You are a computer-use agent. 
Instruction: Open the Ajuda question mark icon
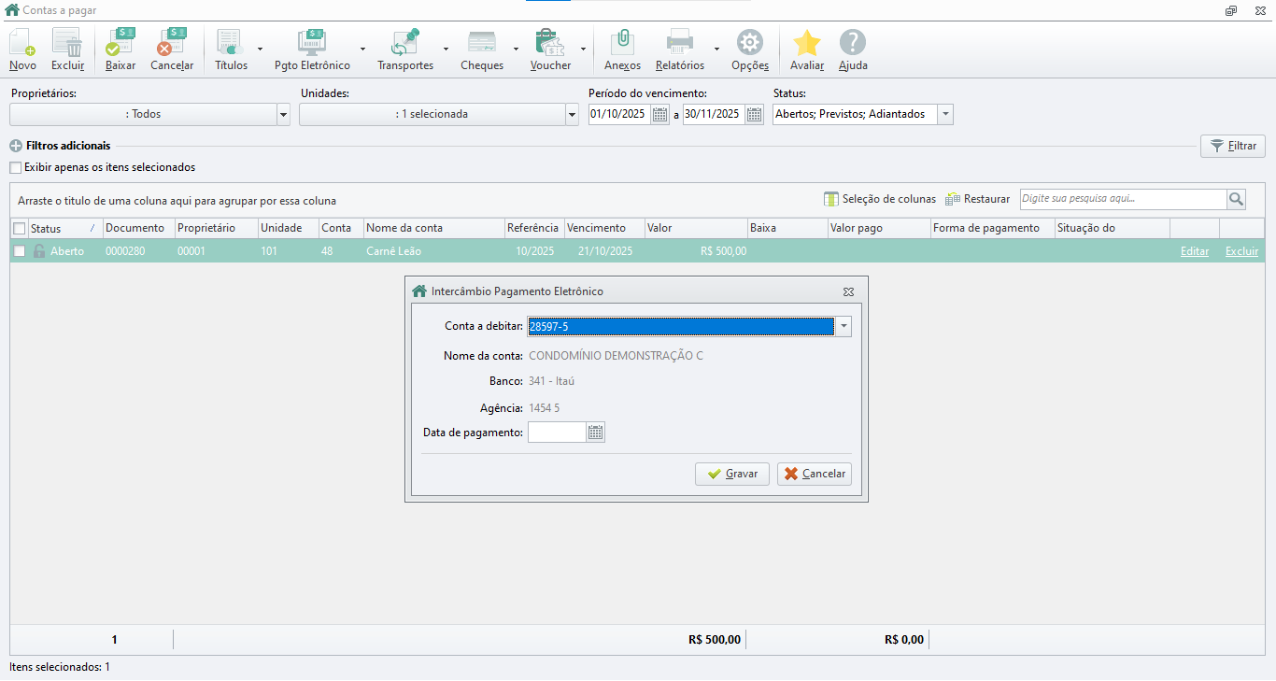click(852, 43)
